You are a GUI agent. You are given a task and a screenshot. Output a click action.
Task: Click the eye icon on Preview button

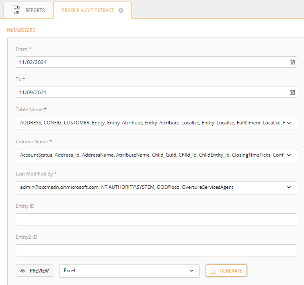pos(23,271)
